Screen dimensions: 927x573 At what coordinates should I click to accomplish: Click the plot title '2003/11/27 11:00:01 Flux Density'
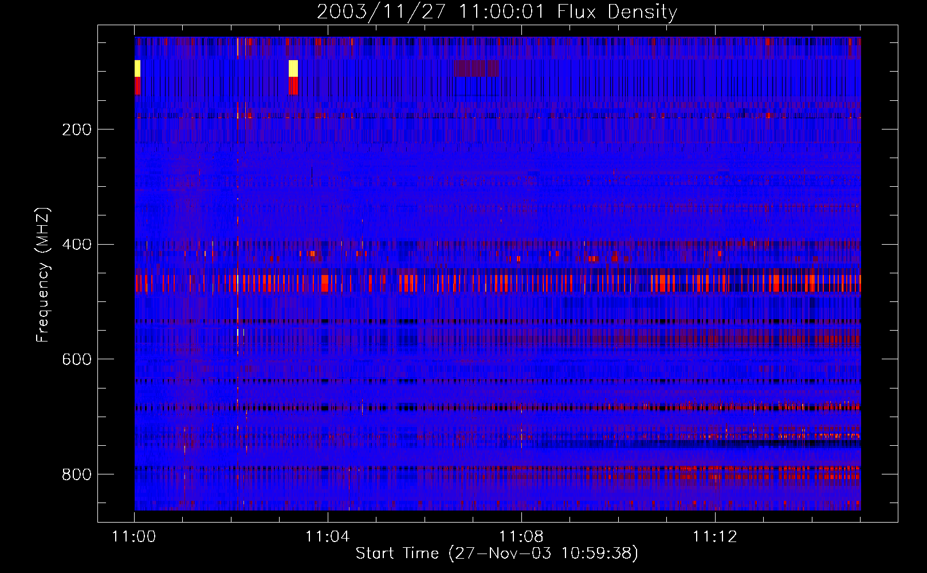click(x=497, y=11)
